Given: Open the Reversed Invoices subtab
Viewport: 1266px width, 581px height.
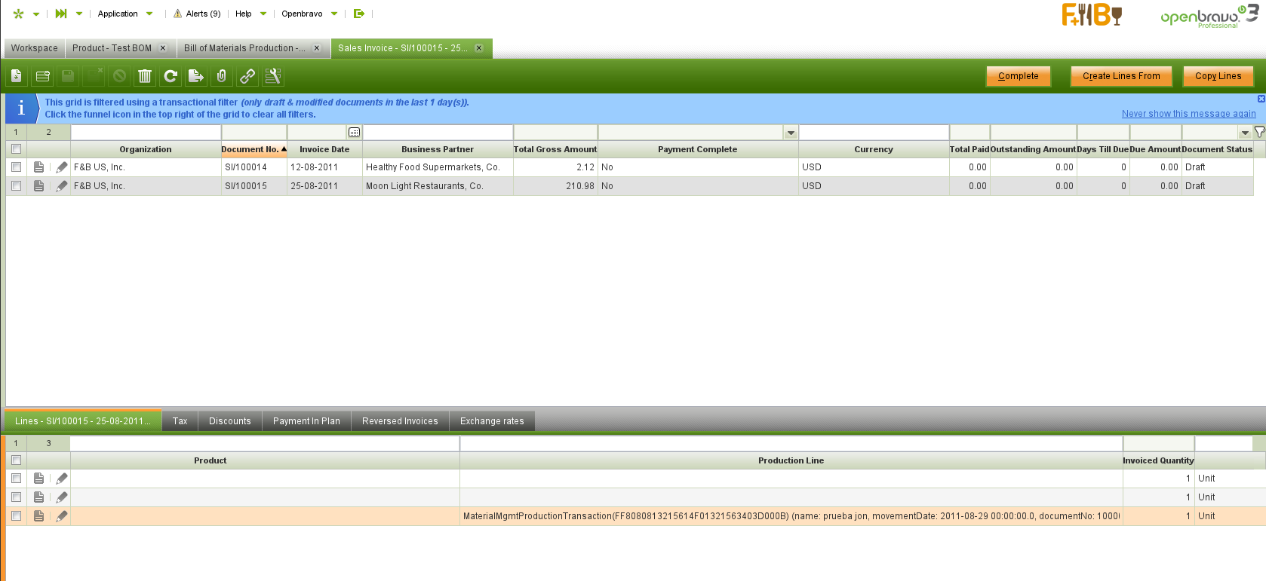Looking at the screenshot, I should (x=400, y=421).
